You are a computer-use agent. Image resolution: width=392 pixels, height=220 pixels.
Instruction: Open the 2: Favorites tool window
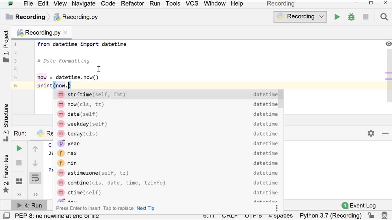6,173
